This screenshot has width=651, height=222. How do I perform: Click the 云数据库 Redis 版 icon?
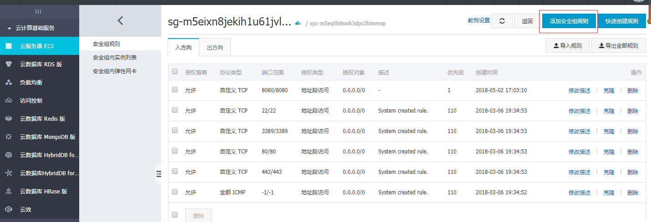[x=8, y=119]
